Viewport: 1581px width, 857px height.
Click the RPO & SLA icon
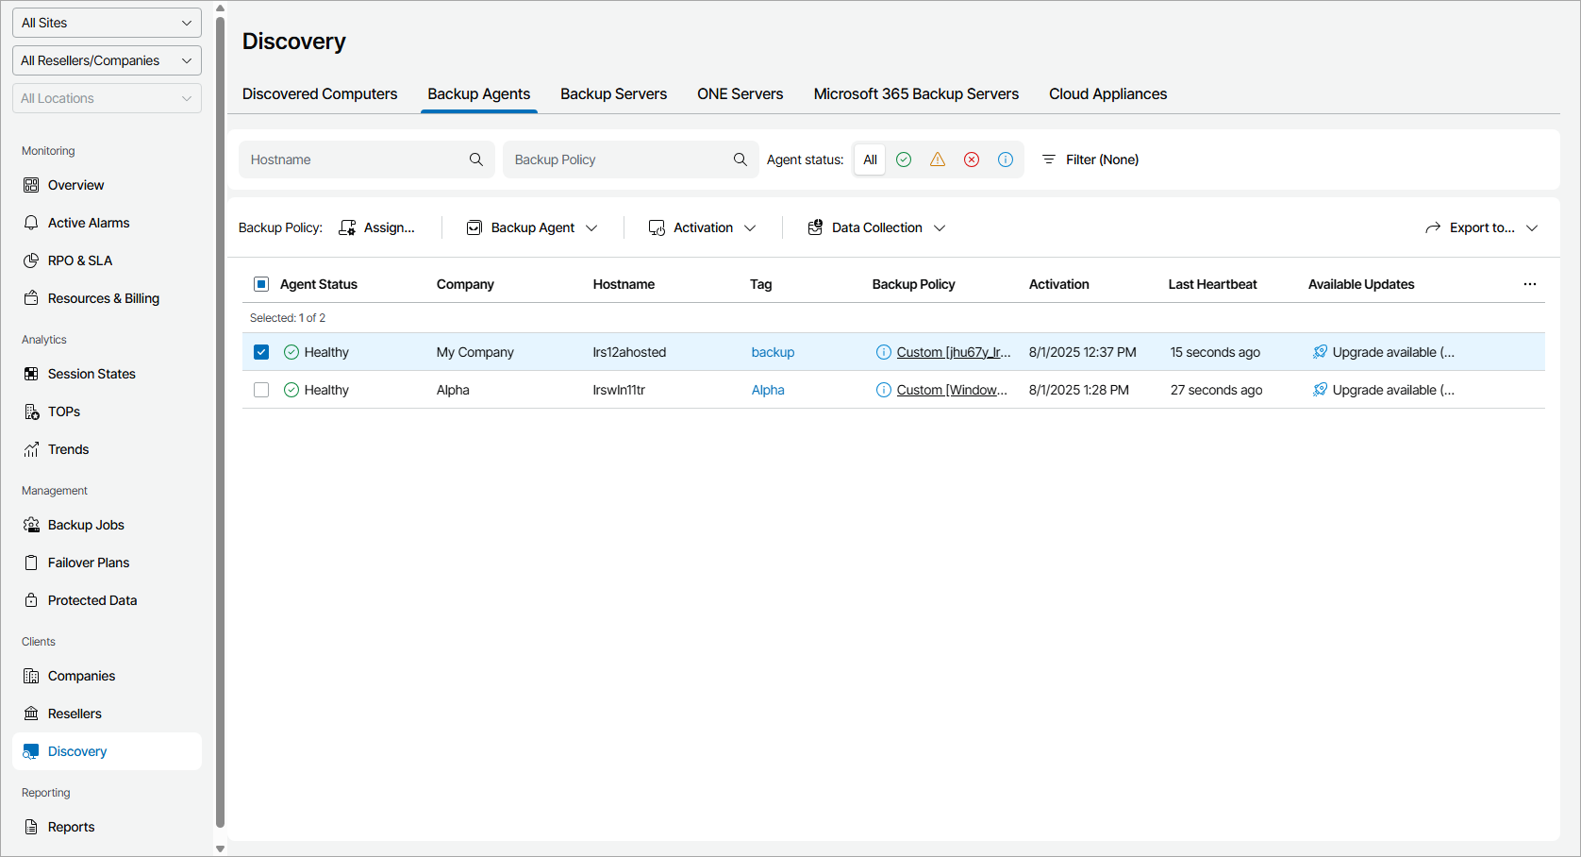[31, 260]
